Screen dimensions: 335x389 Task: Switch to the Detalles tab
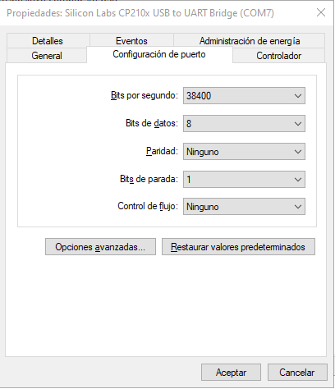pyautogui.click(x=48, y=41)
